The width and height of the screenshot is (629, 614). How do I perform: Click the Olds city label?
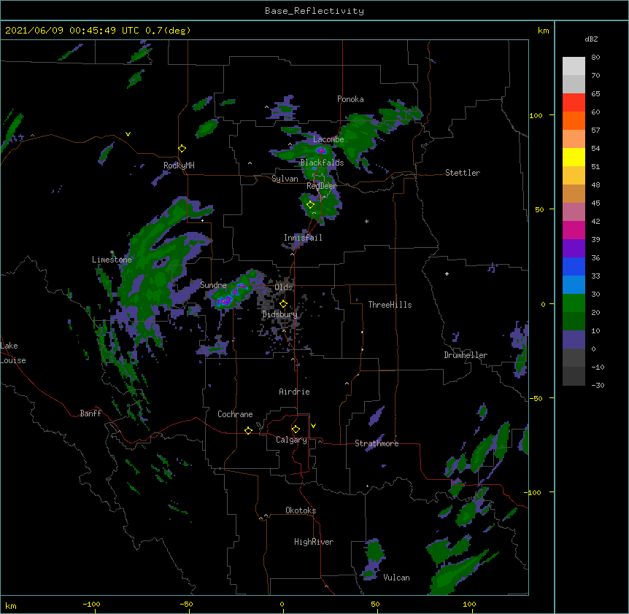283,287
